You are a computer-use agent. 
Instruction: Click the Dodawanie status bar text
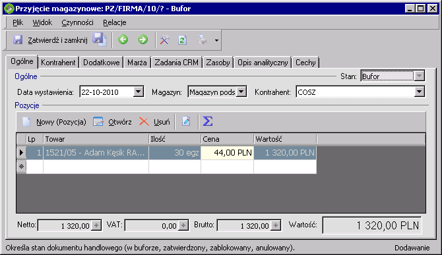tap(412, 248)
